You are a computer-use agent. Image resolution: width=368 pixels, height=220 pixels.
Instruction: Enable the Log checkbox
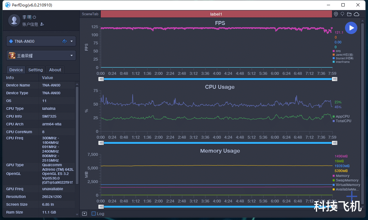[94, 214]
